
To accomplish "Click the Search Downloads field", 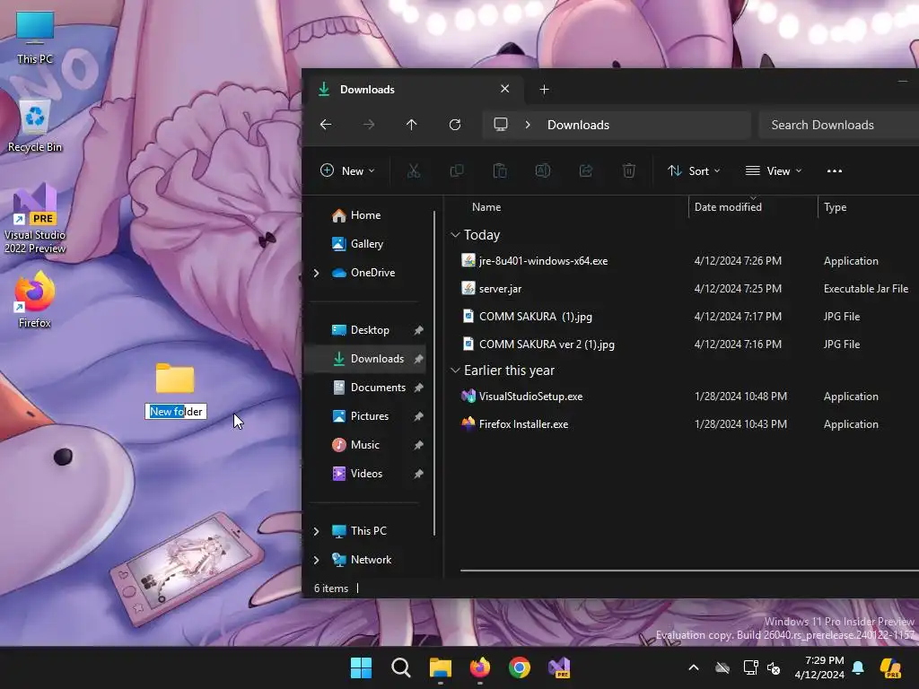I will click(x=838, y=125).
